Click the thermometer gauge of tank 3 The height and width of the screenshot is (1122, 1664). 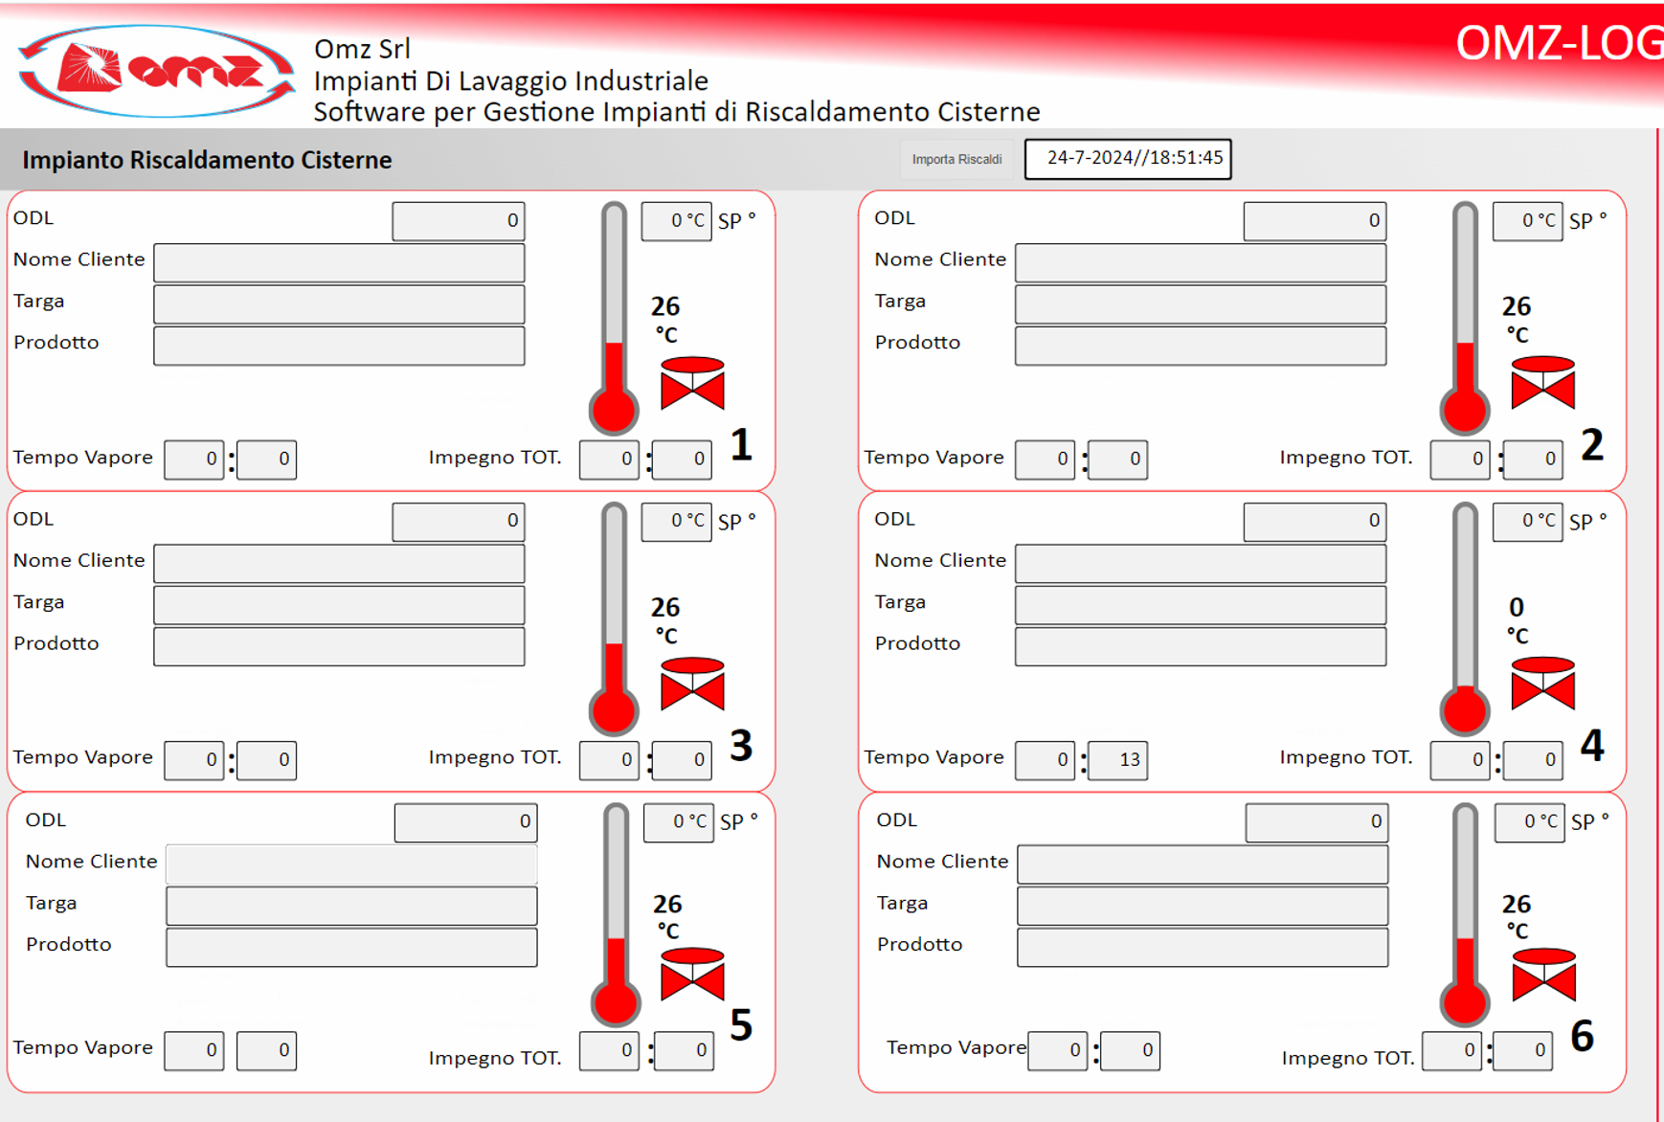614,619
